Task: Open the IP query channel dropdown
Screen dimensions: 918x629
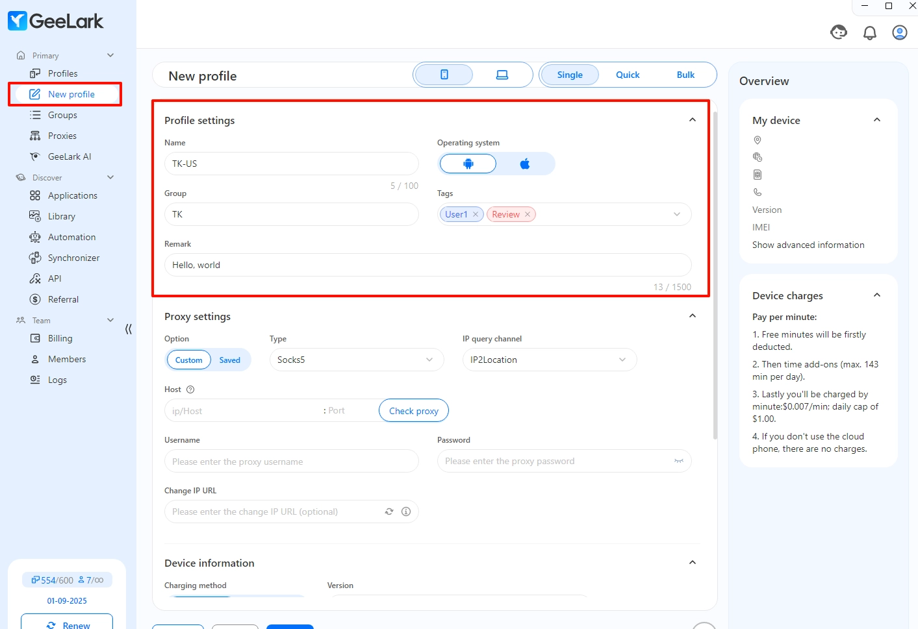Action: [549, 360]
